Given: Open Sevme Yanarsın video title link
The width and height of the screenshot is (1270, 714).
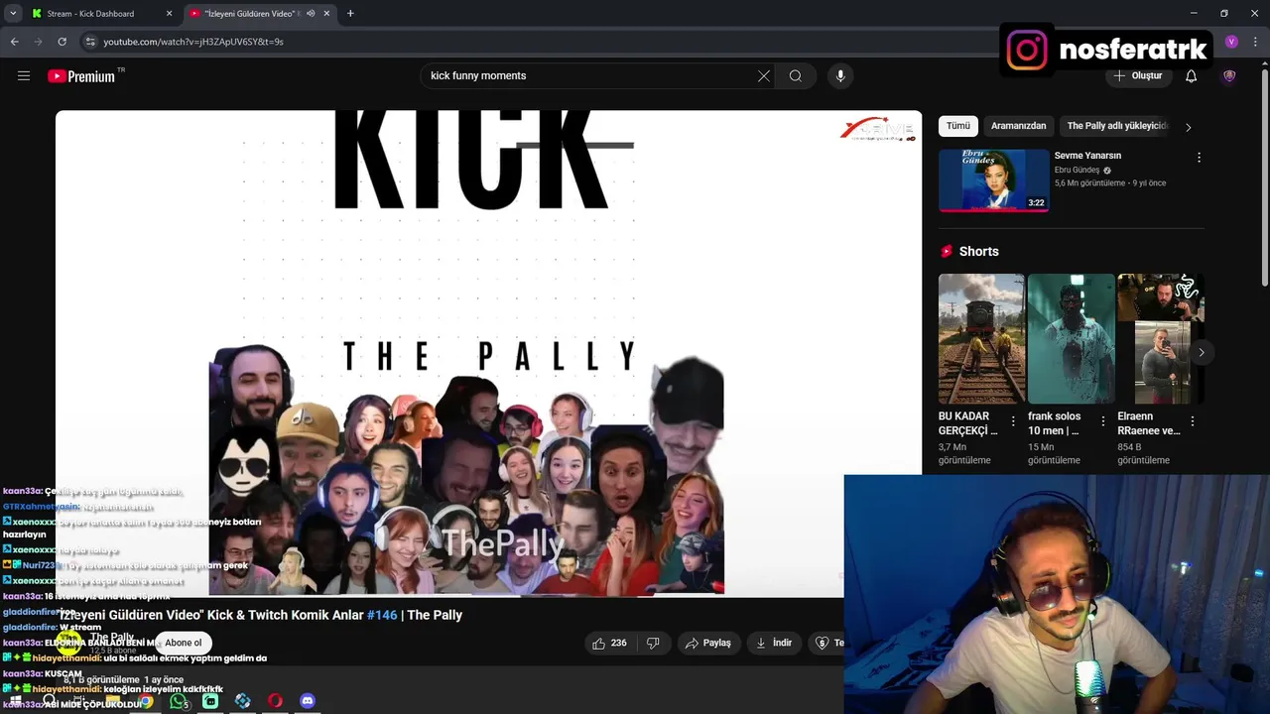Looking at the screenshot, I should (x=1087, y=156).
